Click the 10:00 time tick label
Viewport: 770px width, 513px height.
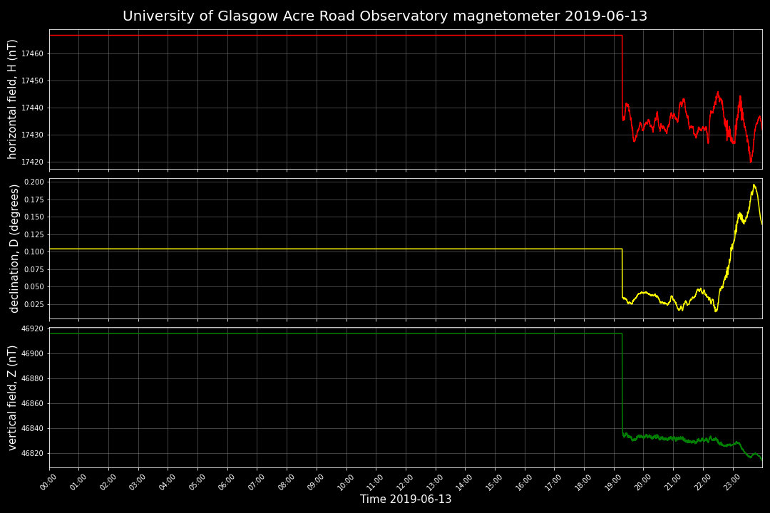tap(344, 482)
